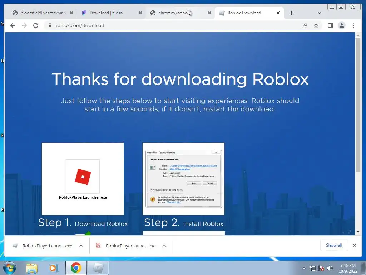Restore down the Chrome window
This screenshot has width=366, height=275.
pos(341,7)
